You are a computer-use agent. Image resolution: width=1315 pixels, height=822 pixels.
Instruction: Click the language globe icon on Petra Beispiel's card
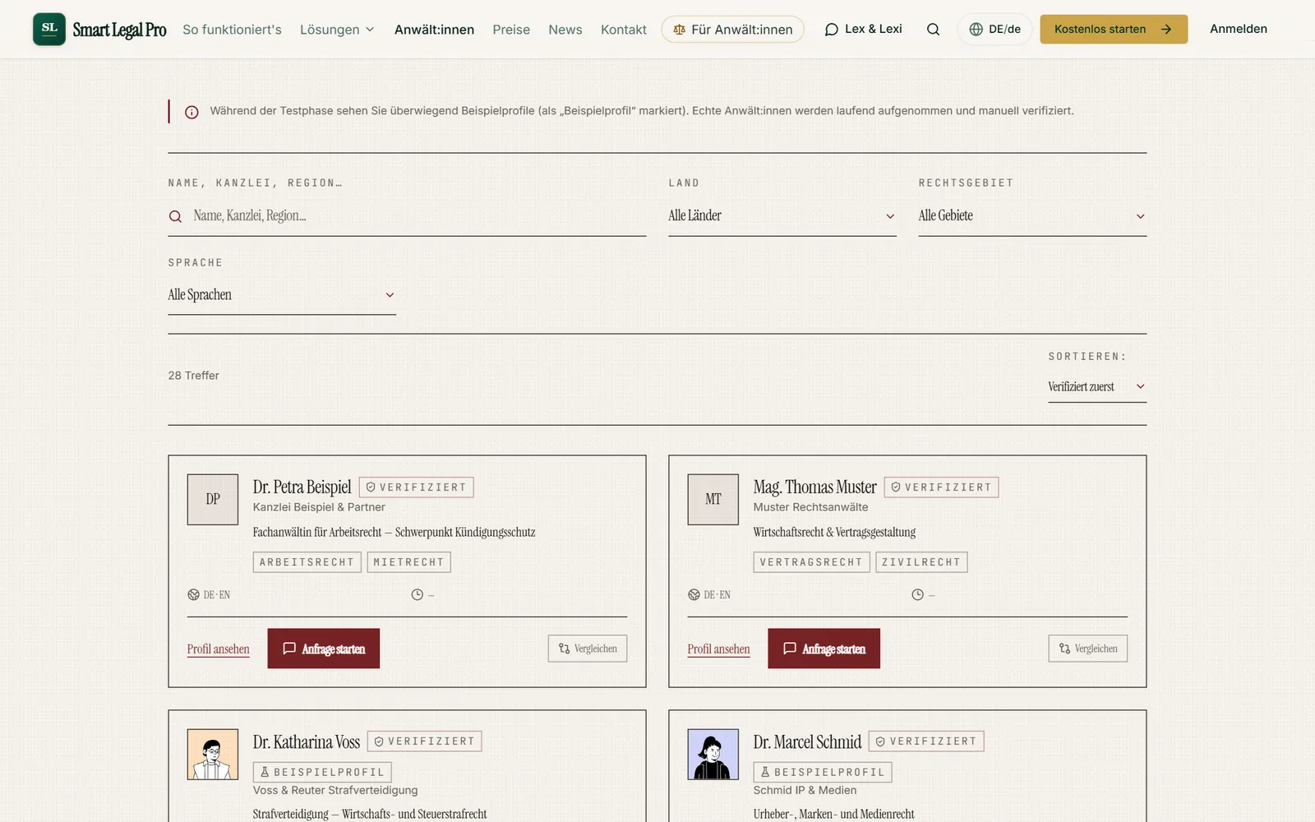click(194, 595)
